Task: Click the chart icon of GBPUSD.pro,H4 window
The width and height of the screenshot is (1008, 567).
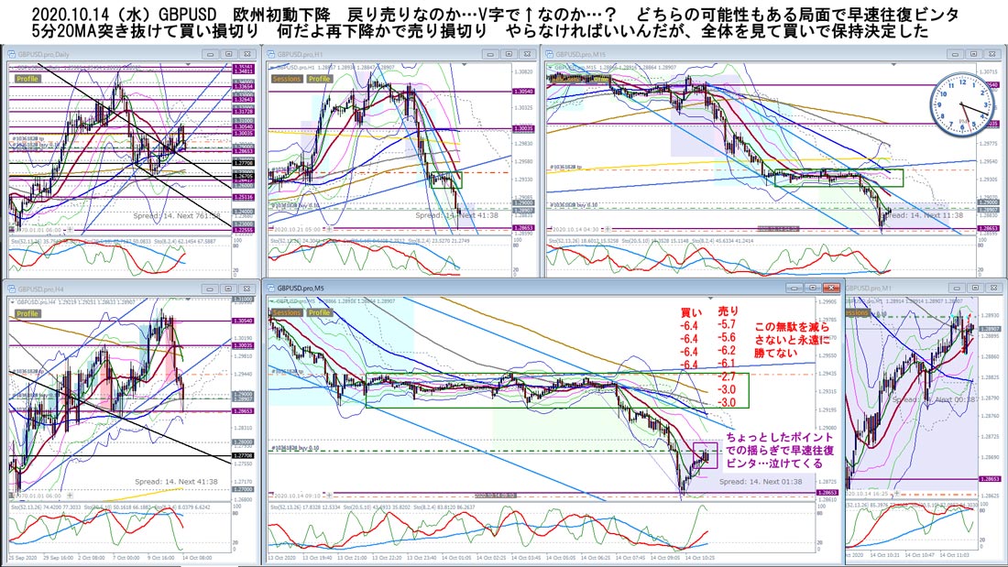Action: pyautogui.click(x=12, y=289)
